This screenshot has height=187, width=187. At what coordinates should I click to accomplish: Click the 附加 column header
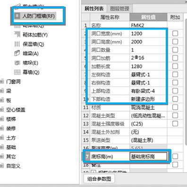pyautogui.click(x=175, y=17)
